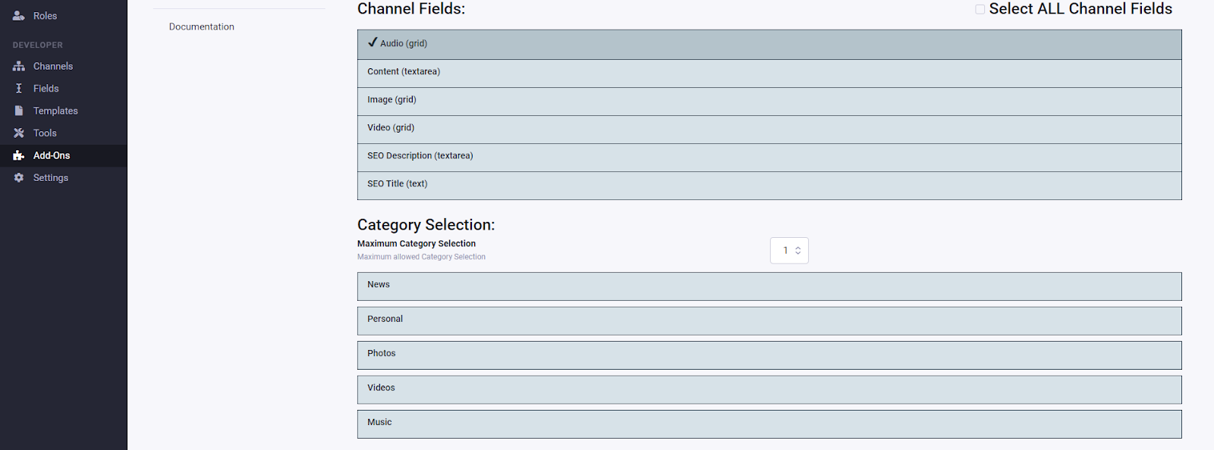Screen dimensions: 1214x450
Task: Increase Maximum Category Selection with up arrow
Action: click(798, 247)
